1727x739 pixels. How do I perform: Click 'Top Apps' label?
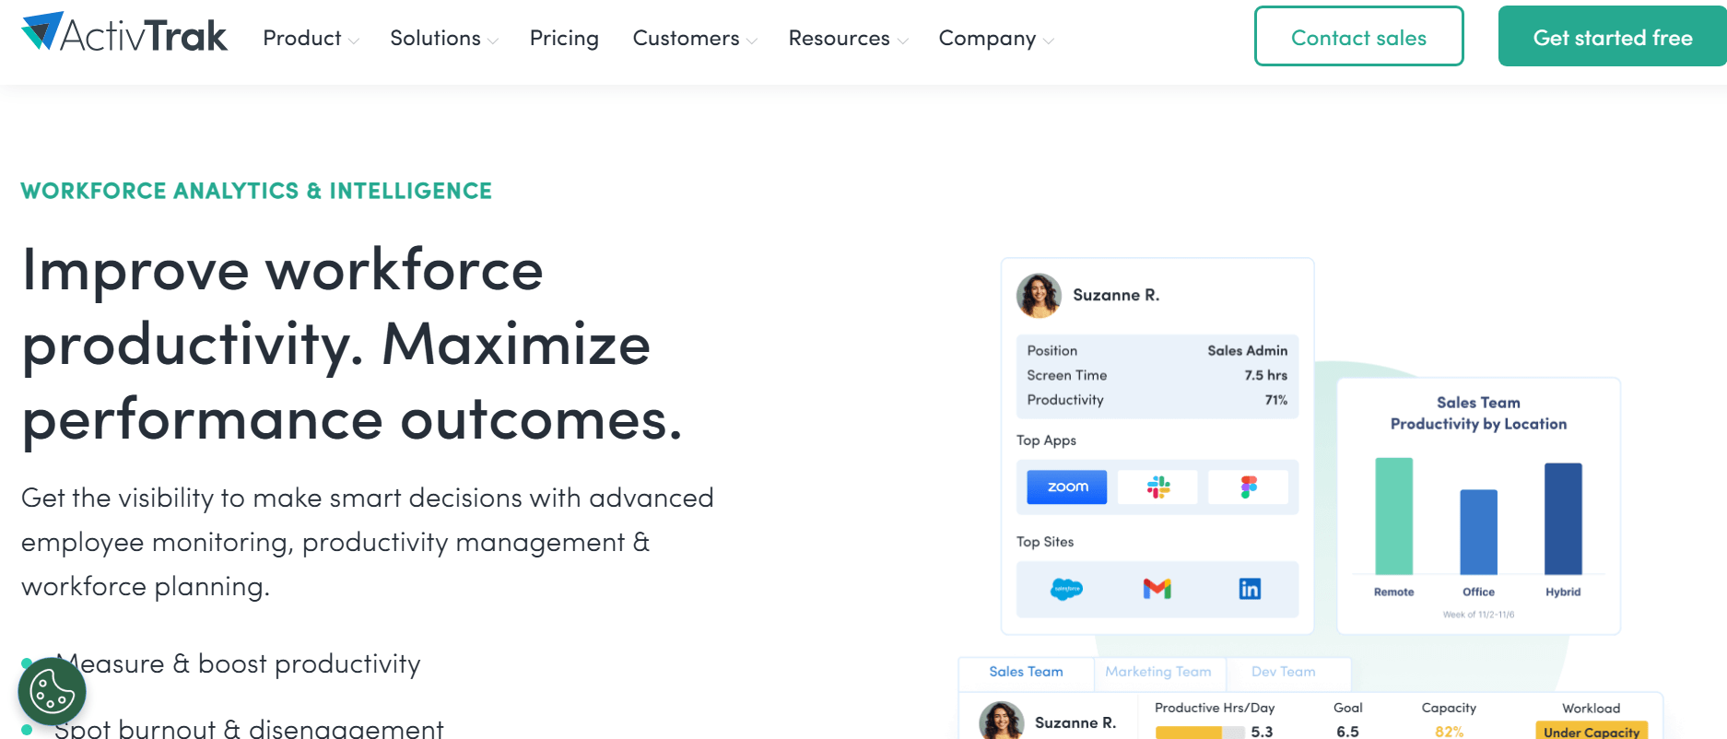coord(1046,440)
